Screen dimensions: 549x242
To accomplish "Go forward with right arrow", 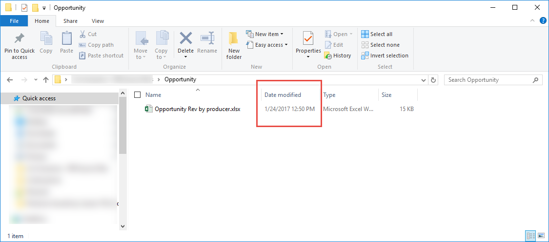I will click(24, 80).
